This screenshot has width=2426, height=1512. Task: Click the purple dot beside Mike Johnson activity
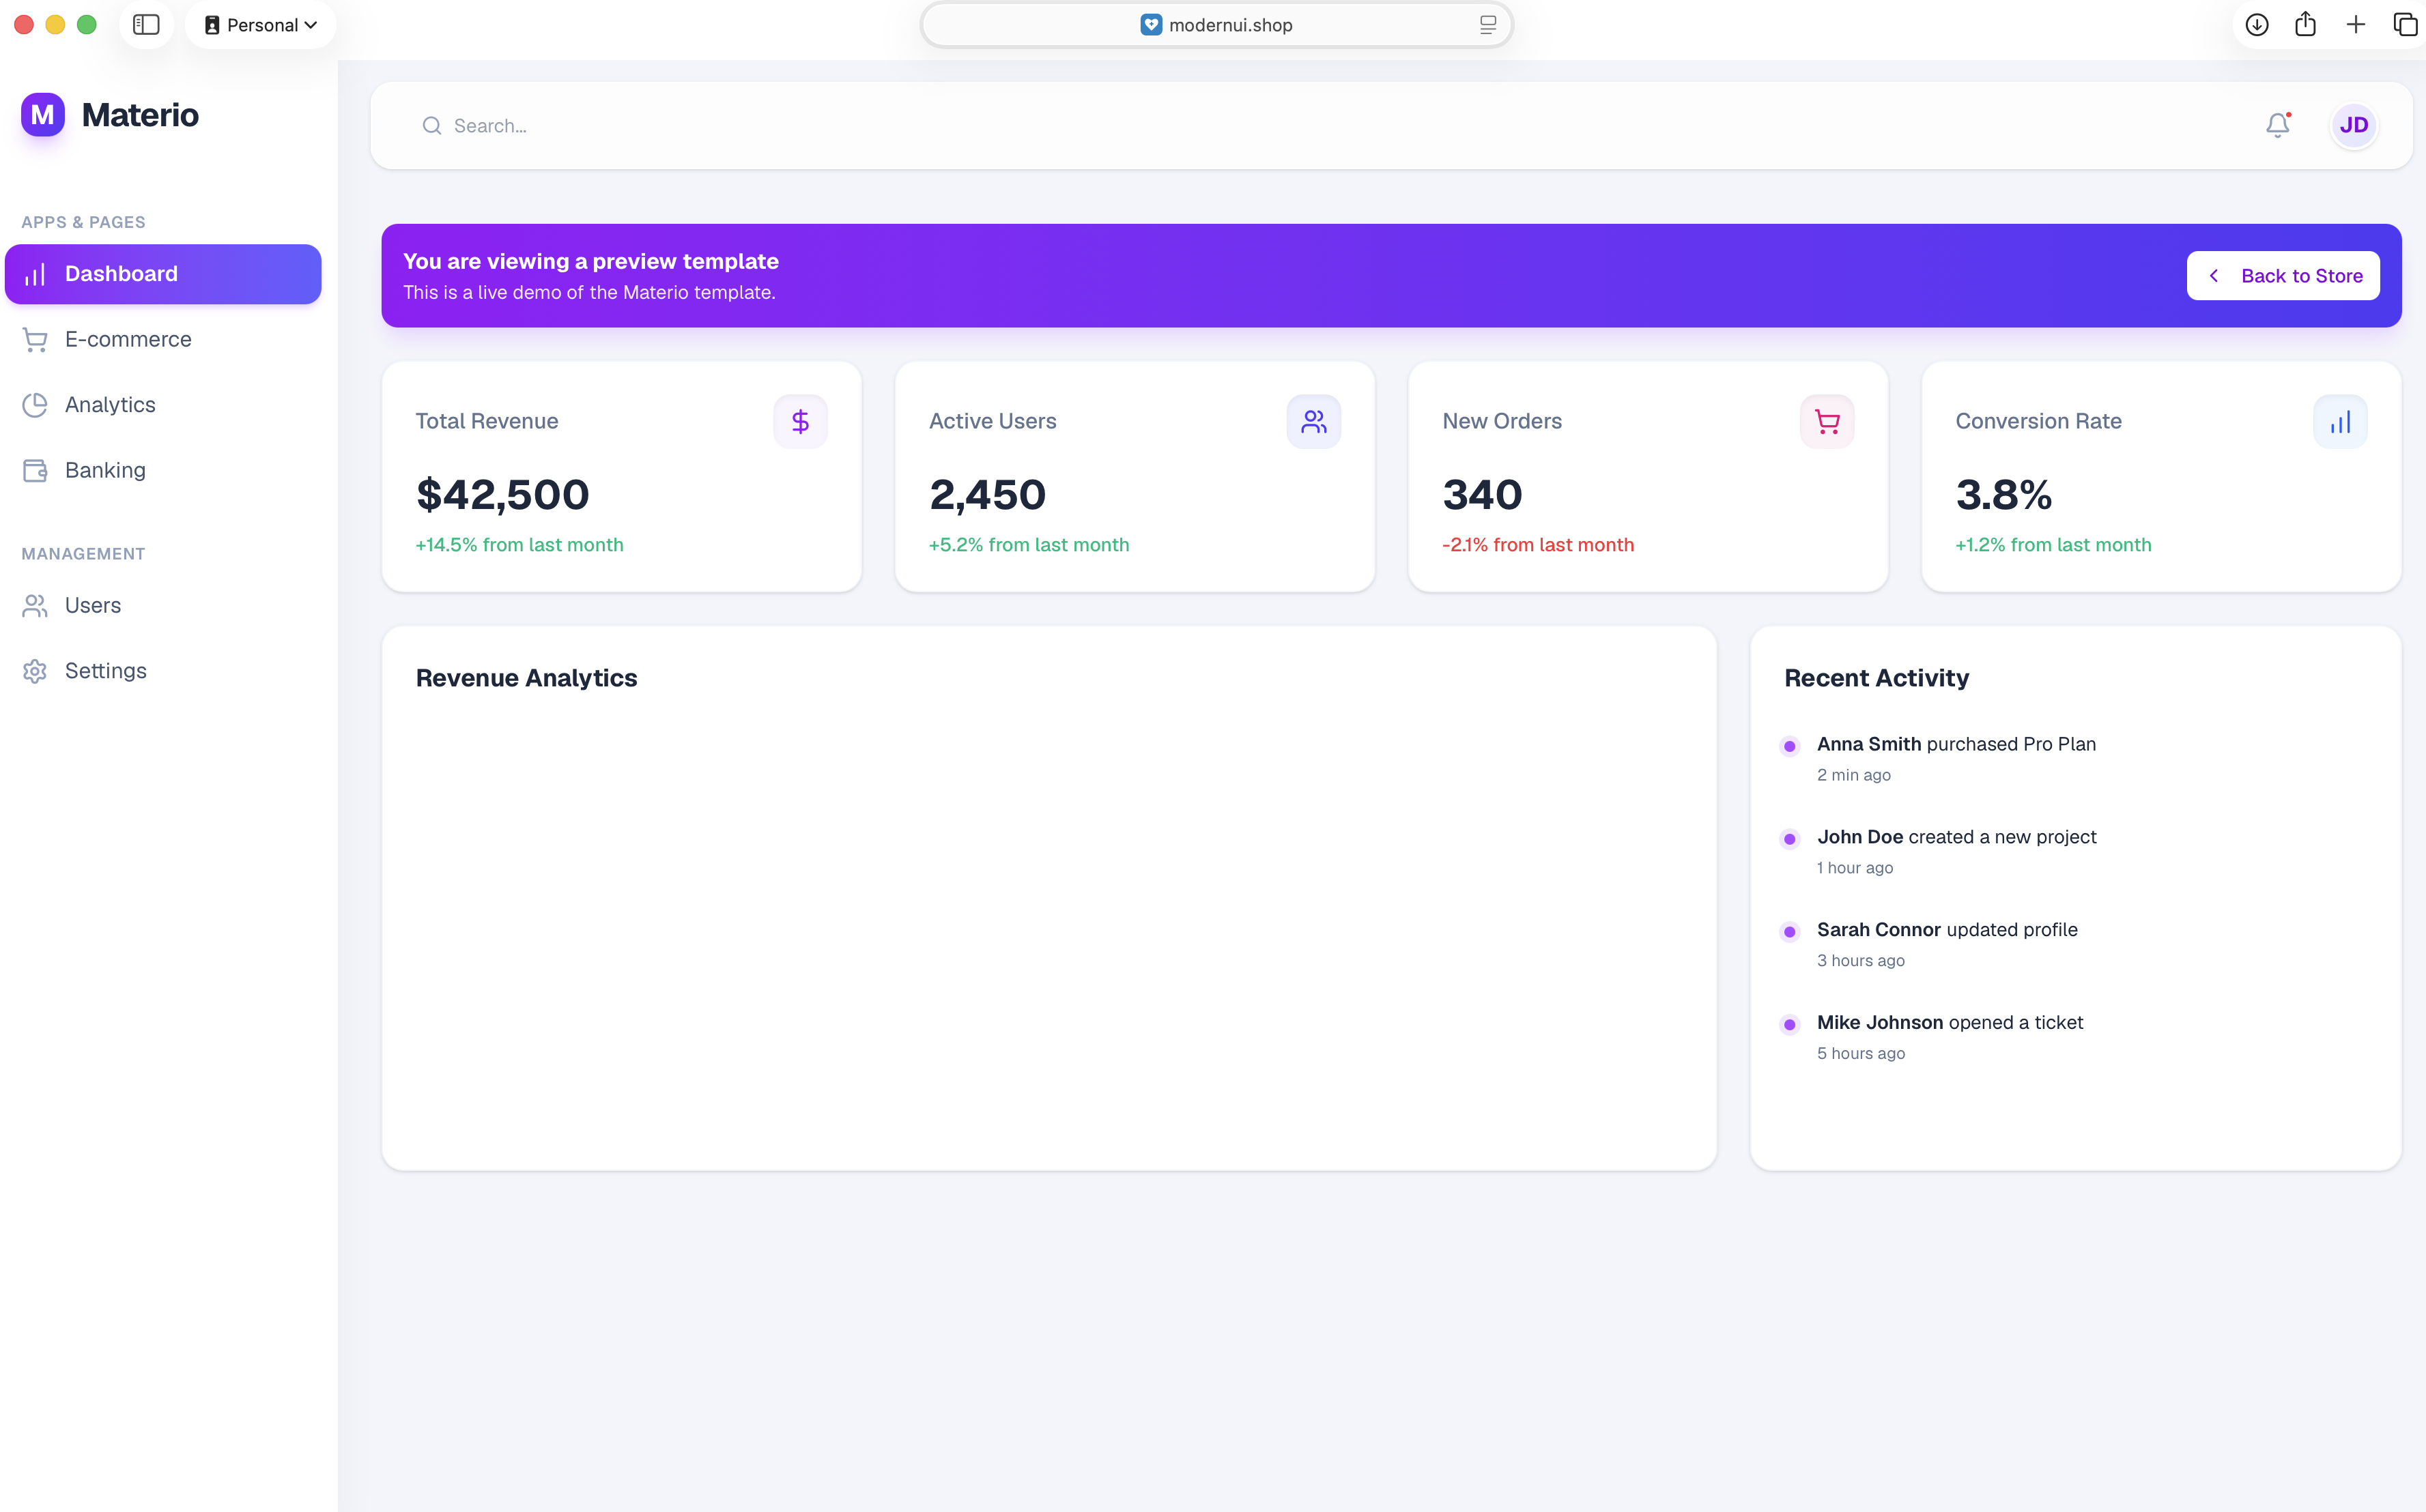tap(1790, 1025)
